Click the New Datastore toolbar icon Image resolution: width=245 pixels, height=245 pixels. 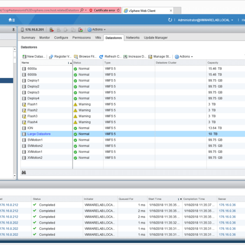(24, 57)
